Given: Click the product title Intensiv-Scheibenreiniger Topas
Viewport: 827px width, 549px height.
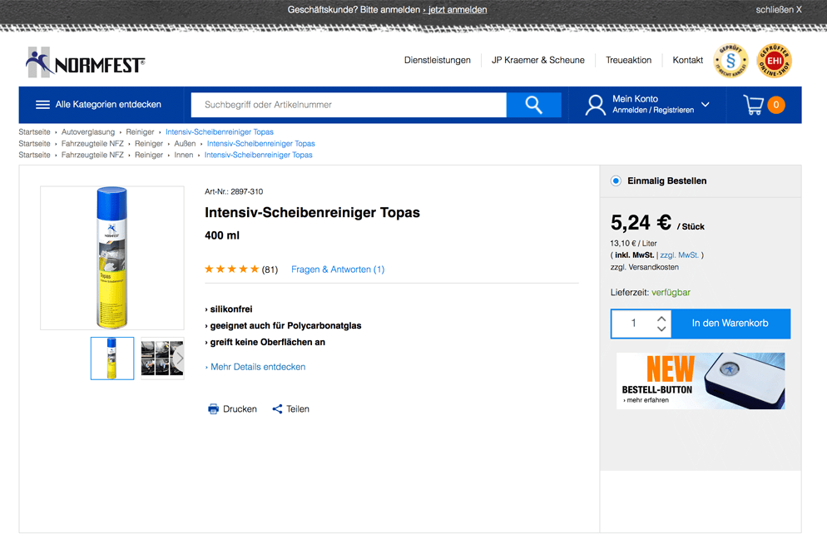Looking at the screenshot, I should (x=312, y=213).
